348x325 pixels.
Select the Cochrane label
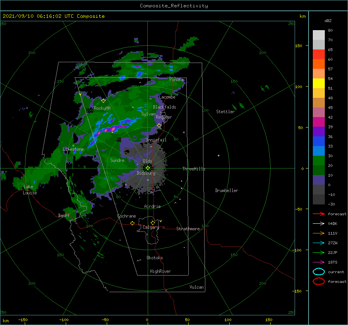(126, 216)
